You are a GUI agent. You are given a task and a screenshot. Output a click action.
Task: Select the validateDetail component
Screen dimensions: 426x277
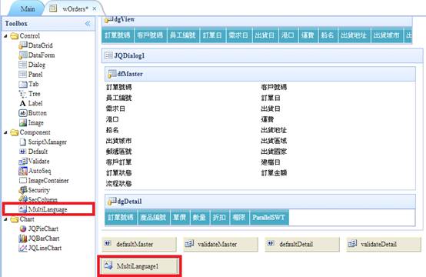tap(384, 244)
